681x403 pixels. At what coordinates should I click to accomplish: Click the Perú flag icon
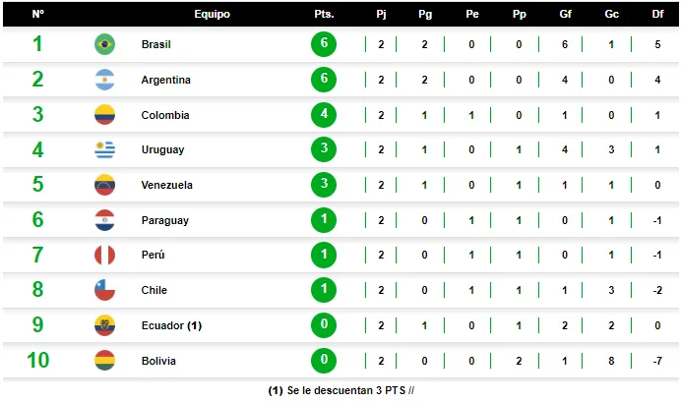104,256
